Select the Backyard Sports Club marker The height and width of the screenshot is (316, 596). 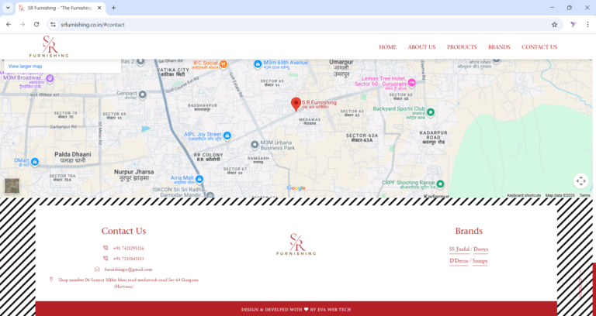tap(430, 112)
